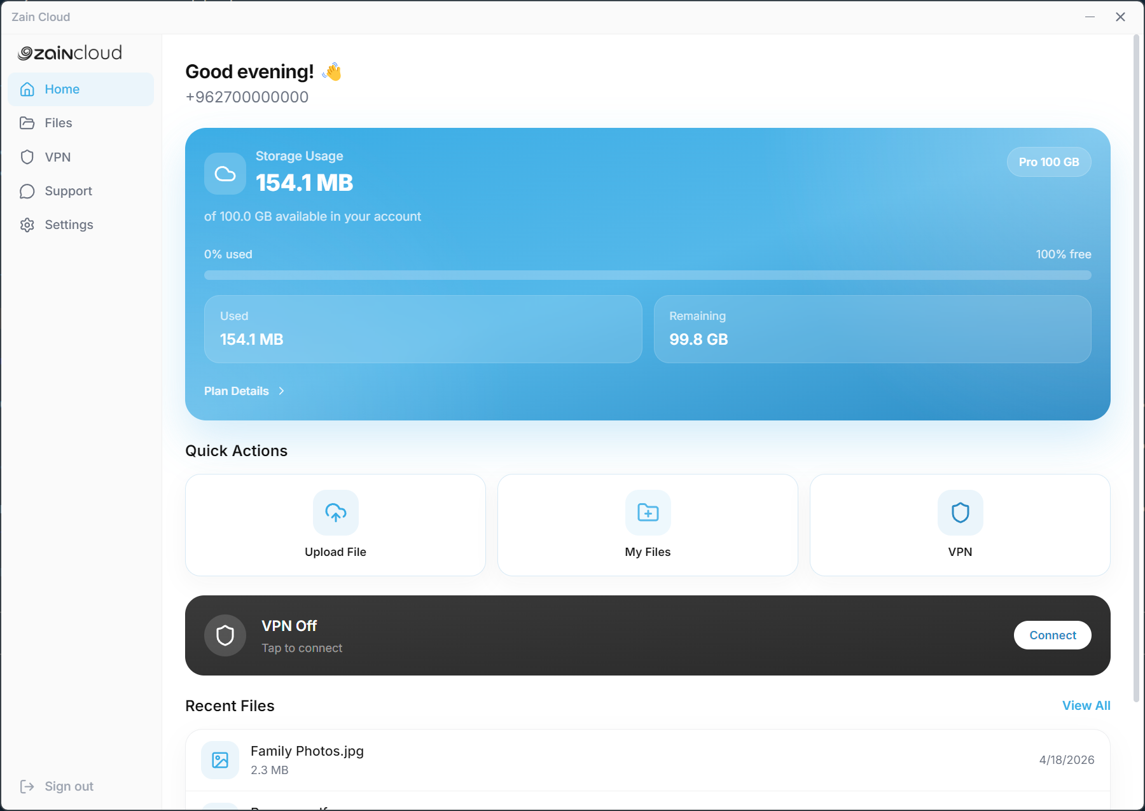Click the vertical scrollbar on the right
1145x811 pixels.
[1136, 369]
